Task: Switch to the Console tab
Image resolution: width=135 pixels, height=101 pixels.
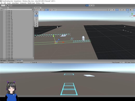Action: 11,61
